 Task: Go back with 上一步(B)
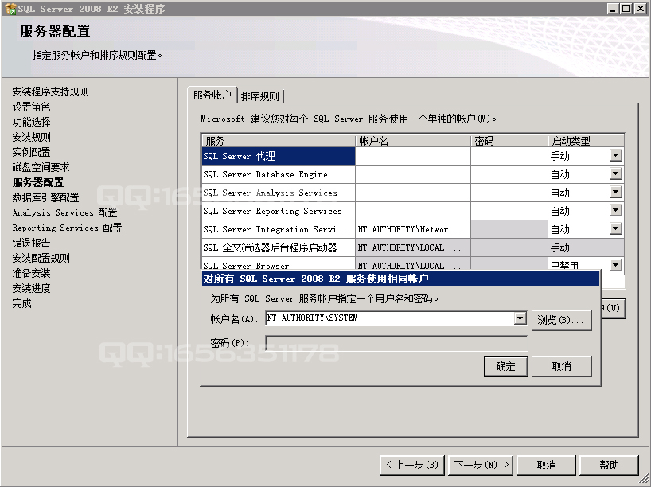[x=412, y=465]
